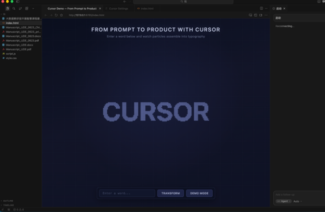Viewport: 325px width, 212px height.
Task: Open Manuscript_IJDE_0623_pri PDF file
Action: pos(21,32)
